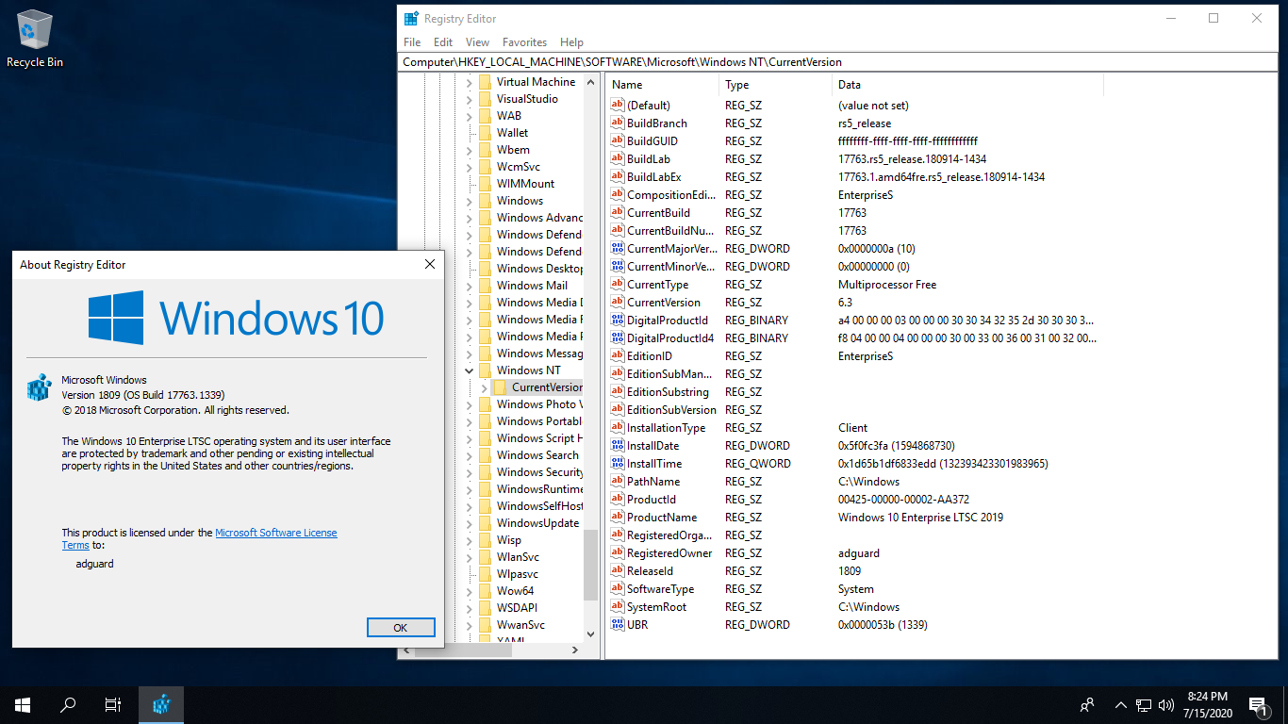Open the Favorites menu
Viewport: 1288px width, 724px height.
coord(524,42)
